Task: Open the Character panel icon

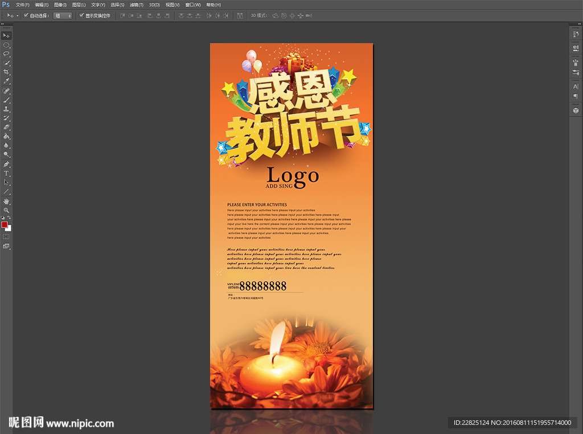Action: click(575, 86)
